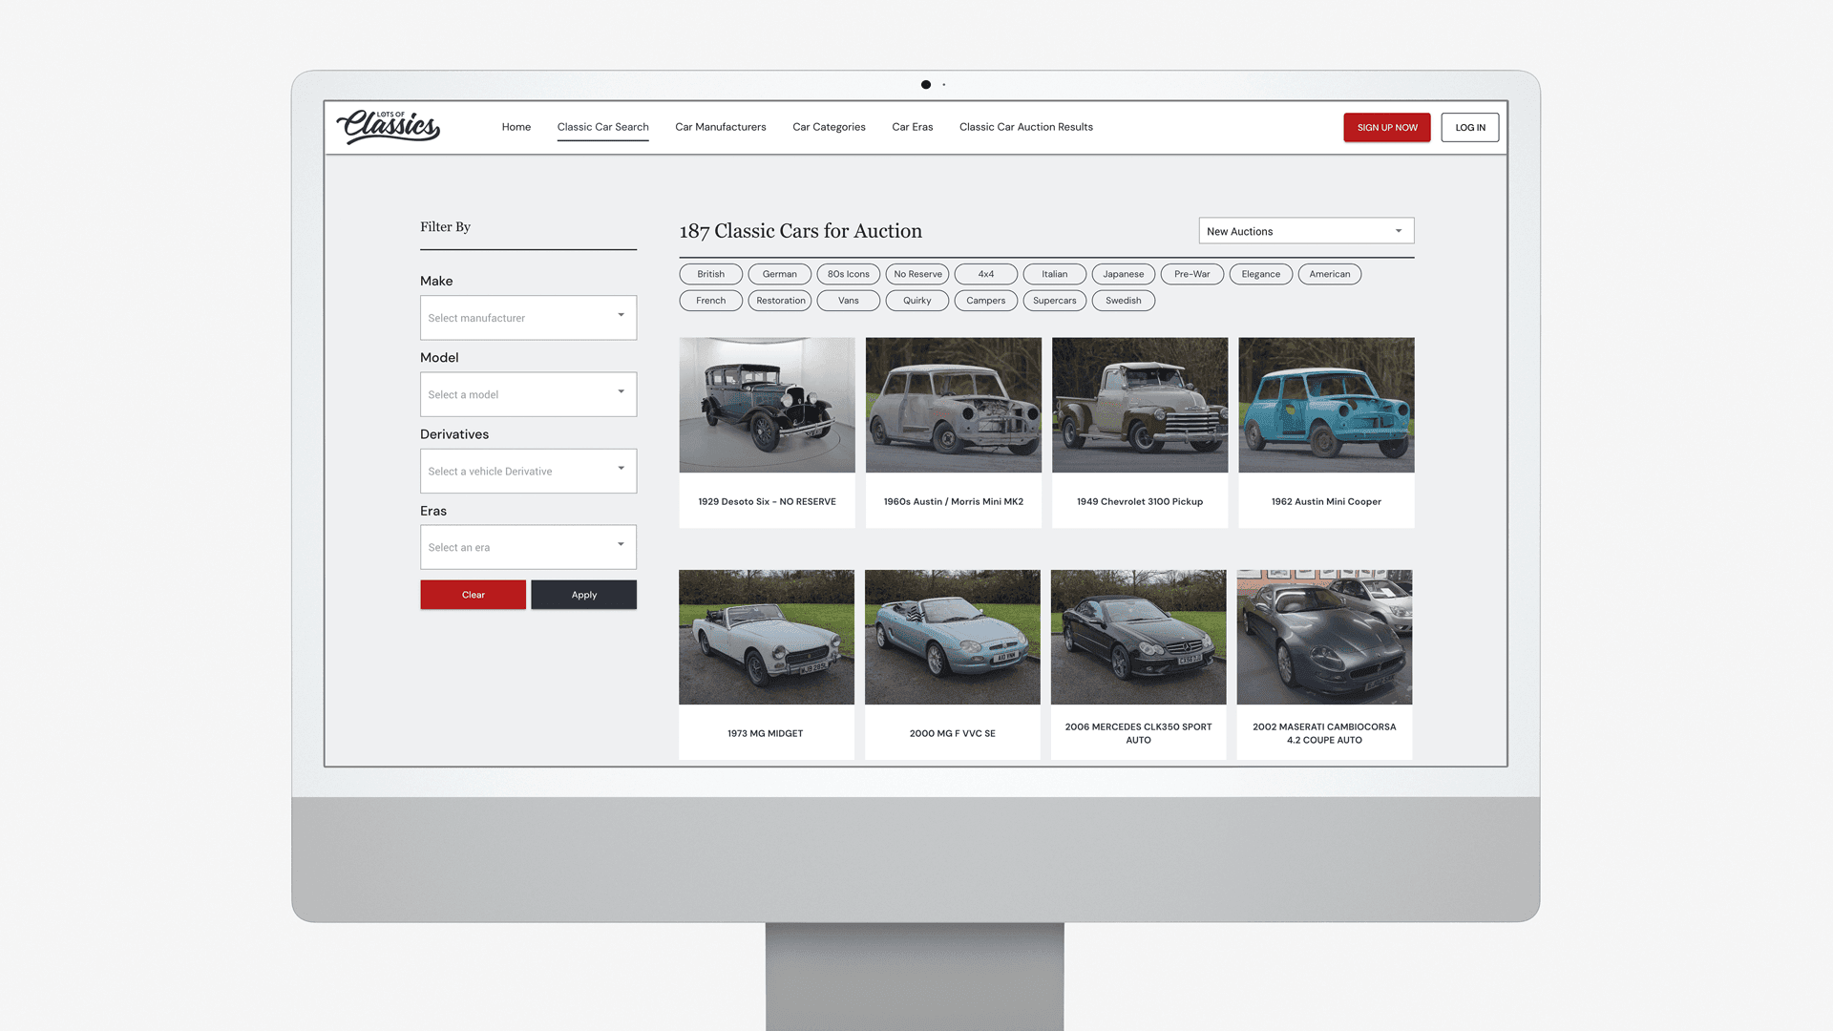Viewport: 1833px width, 1031px height.
Task: Toggle the German category tag
Action: click(780, 274)
